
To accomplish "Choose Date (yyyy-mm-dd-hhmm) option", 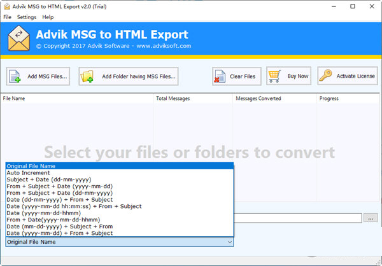I will tap(120, 213).
